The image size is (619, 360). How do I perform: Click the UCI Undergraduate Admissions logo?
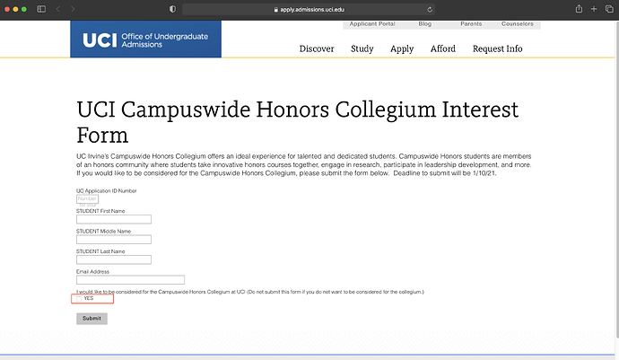point(145,40)
